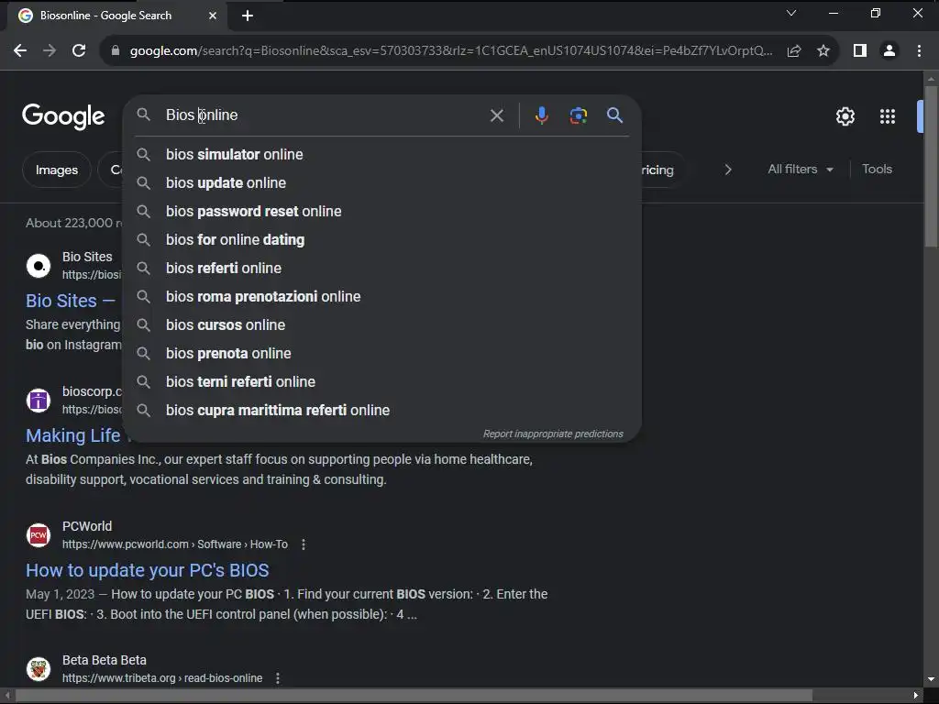Viewport: 939px width, 704px height.
Task: Click the PCWorld favicon
Action: coord(39,534)
